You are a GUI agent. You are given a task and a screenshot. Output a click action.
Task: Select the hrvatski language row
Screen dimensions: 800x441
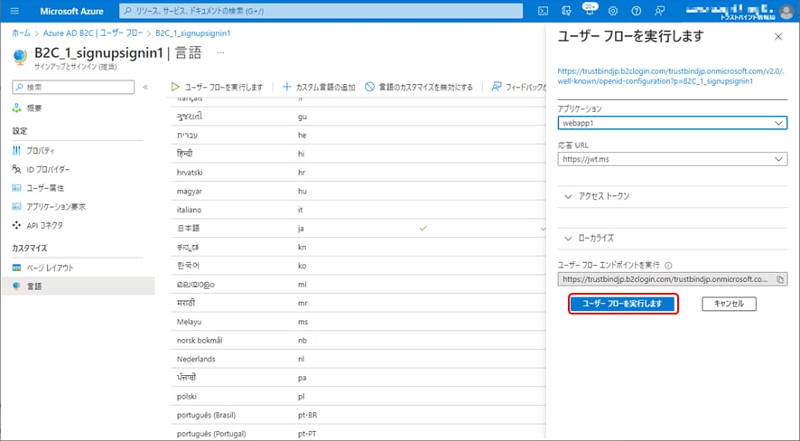coord(358,173)
